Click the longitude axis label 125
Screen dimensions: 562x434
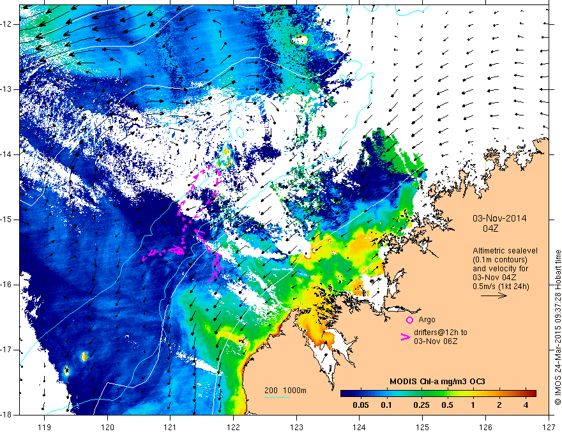click(x=423, y=427)
